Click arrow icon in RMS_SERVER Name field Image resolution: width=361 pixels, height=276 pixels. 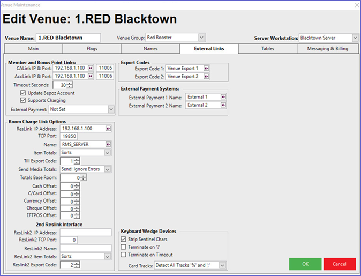(108, 145)
